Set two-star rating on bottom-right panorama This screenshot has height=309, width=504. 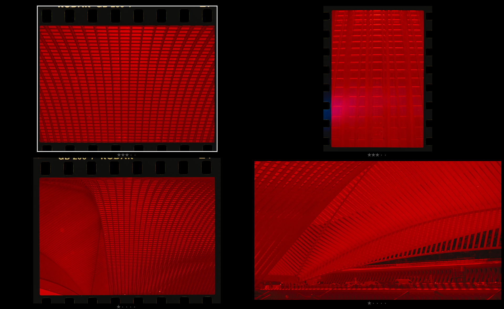point(373,303)
